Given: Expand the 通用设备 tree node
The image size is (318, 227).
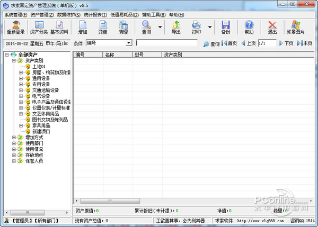Looking at the screenshot, I should pos(21,78).
